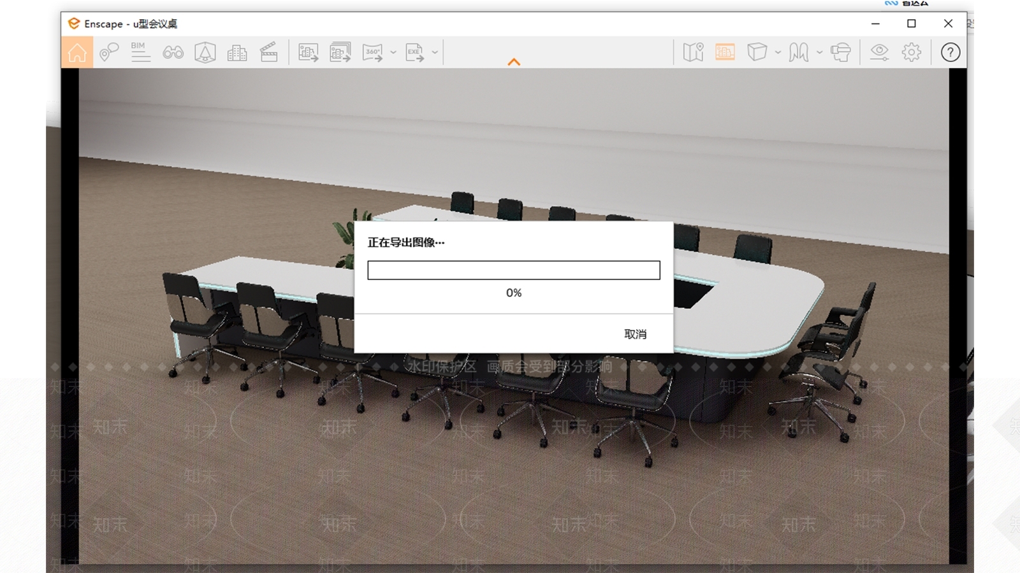Click the export progress bar
This screenshot has height=573, width=1020.
pos(514,270)
